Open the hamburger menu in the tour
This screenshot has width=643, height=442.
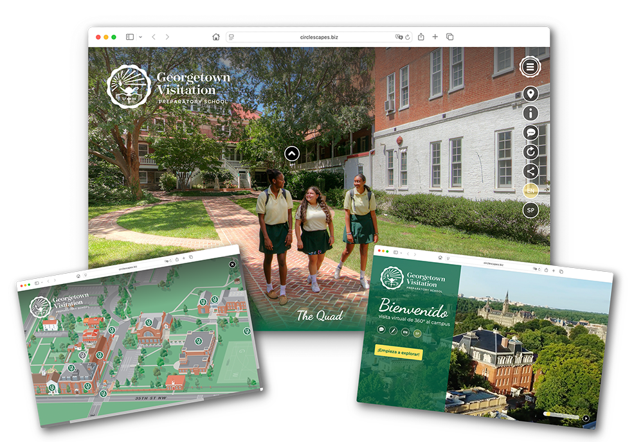pos(530,66)
